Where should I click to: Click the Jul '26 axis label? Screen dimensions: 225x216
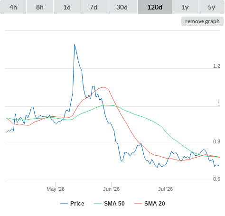[165, 189]
